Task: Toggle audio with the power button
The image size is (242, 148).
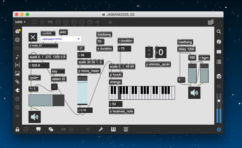Action: tap(219, 129)
